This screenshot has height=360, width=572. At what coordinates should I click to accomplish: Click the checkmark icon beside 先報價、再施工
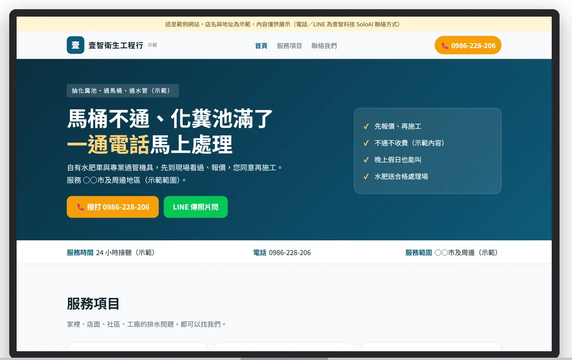tap(366, 126)
